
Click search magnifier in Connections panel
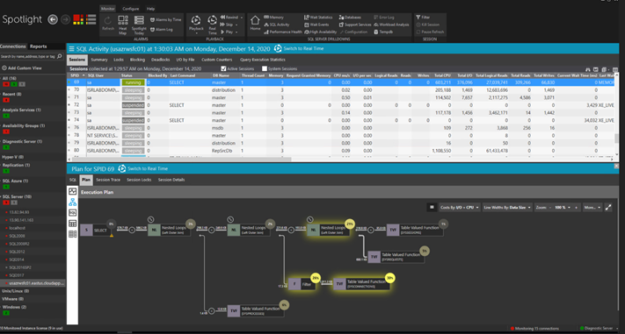60,56
